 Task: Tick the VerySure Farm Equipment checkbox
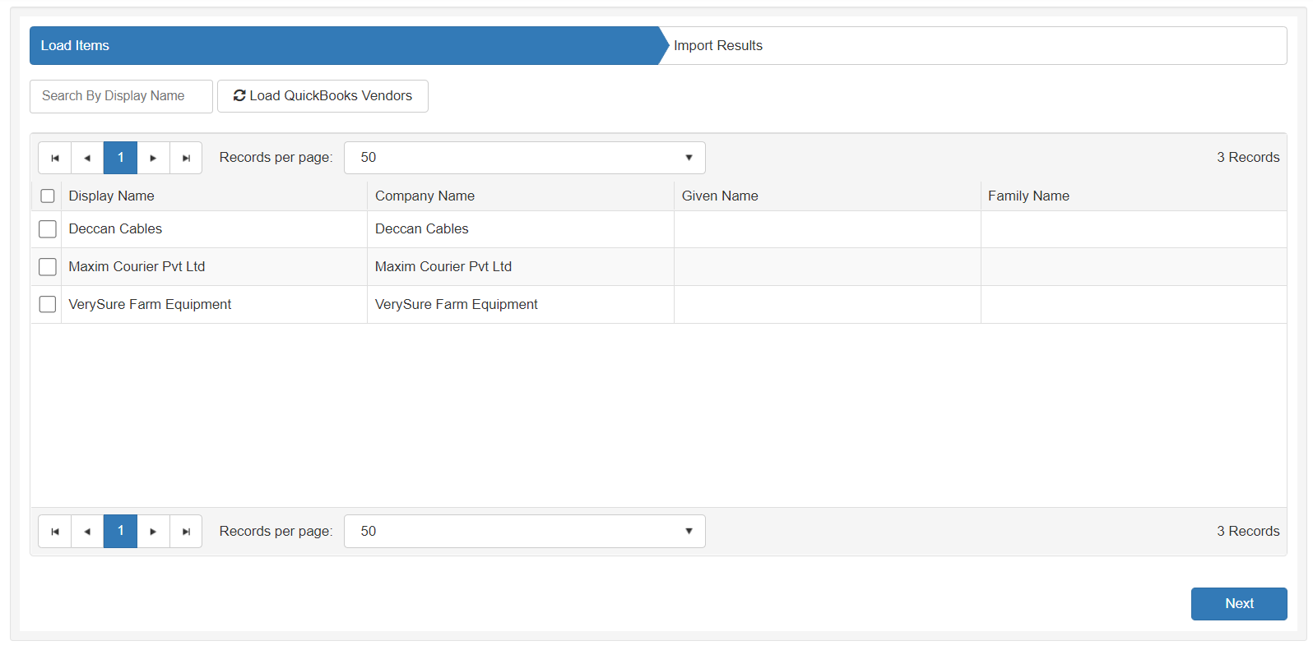coord(48,305)
